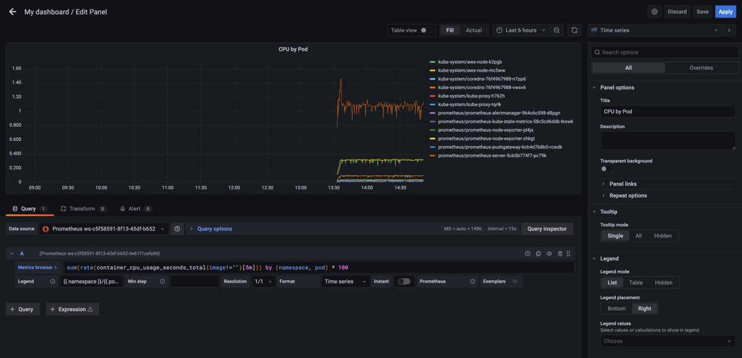Go back using the arrow icon
The height and width of the screenshot is (358, 742).
click(x=12, y=12)
